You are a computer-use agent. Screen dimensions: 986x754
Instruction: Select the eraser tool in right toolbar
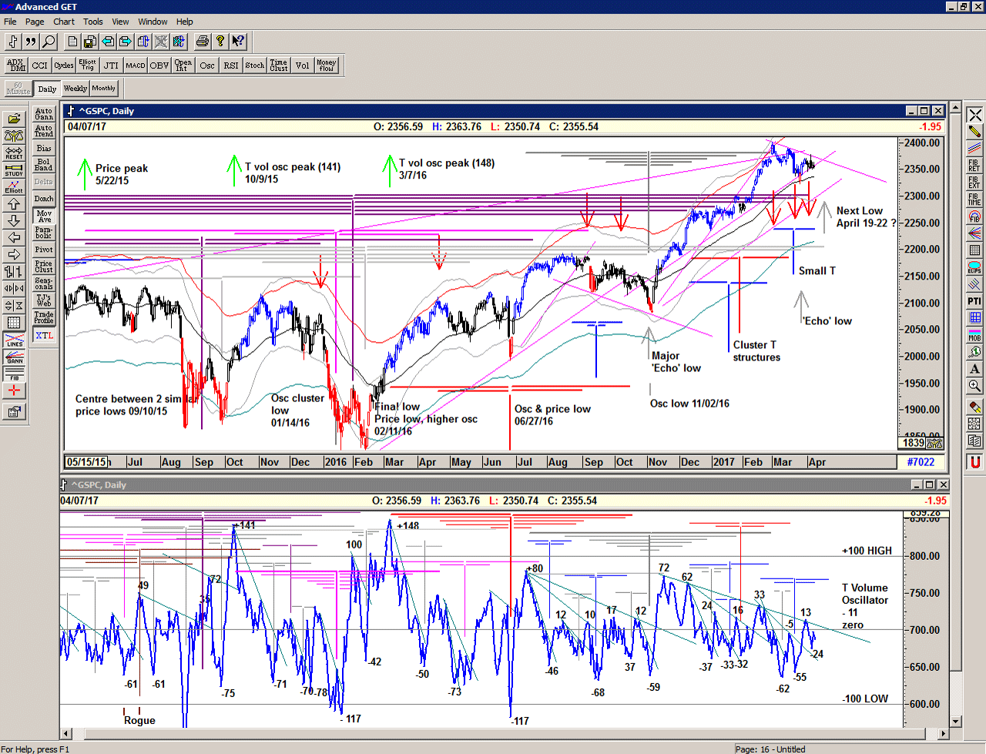(974, 407)
